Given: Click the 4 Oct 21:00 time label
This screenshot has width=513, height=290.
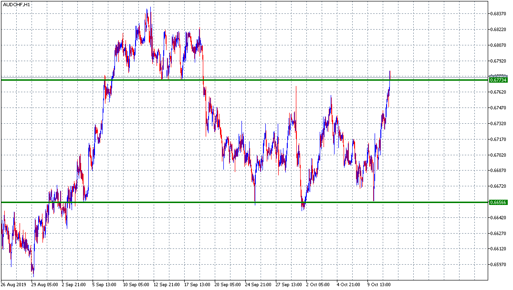Looking at the screenshot, I should pyautogui.click(x=348, y=284).
